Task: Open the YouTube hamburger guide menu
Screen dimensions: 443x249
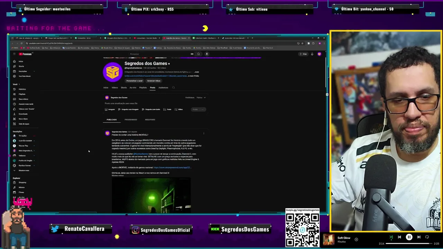Action: 14,54
